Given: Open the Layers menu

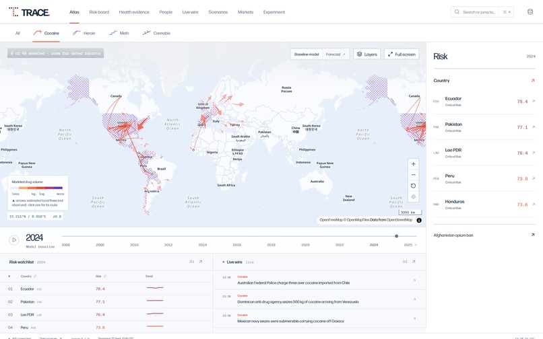Looking at the screenshot, I should tap(366, 54).
